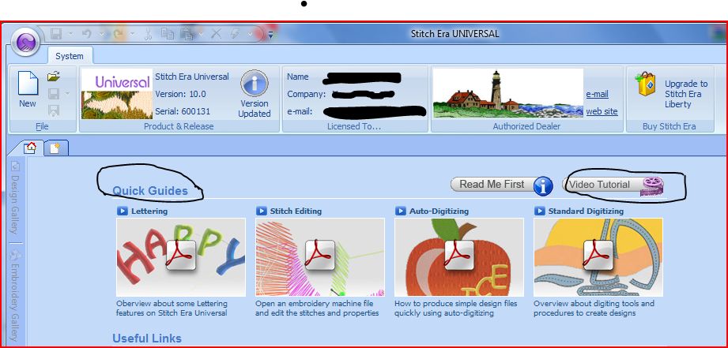This screenshot has width=728, height=348.
Task: Expand the dropdown next to quick access Save
Action: tap(70, 34)
